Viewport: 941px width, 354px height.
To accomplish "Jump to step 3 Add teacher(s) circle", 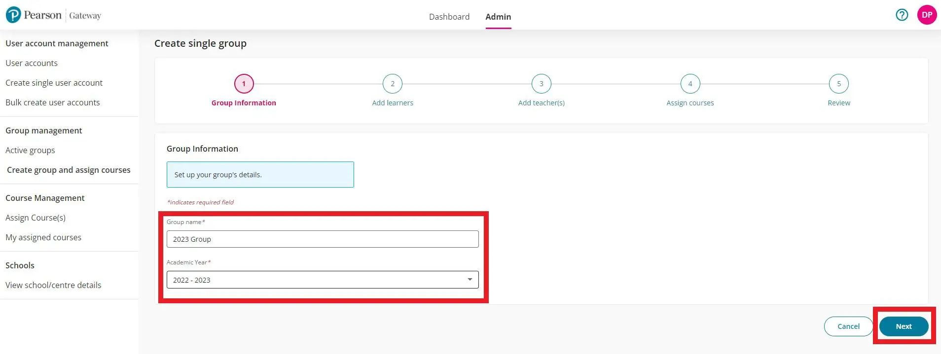I will pyautogui.click(x=541, y=84).
